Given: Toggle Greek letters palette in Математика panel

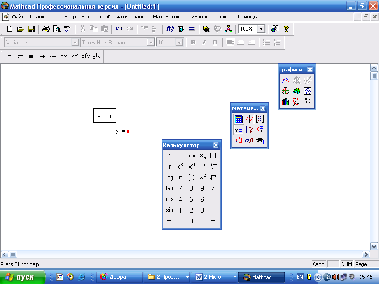Looking at the screenshot, I should (x=249, y=141).
